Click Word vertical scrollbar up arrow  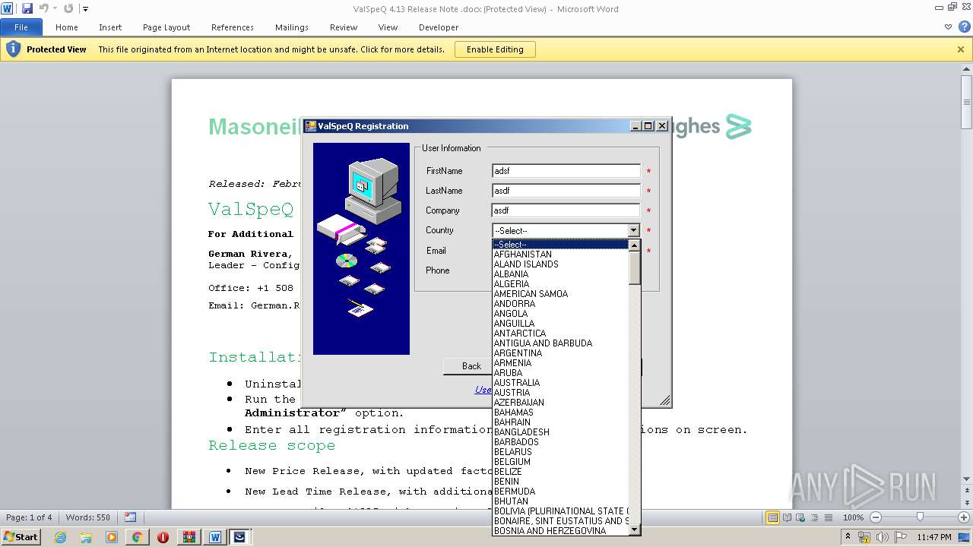(966, 70)
